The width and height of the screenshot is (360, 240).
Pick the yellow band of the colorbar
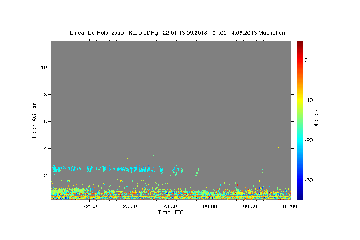coord(300,100)
